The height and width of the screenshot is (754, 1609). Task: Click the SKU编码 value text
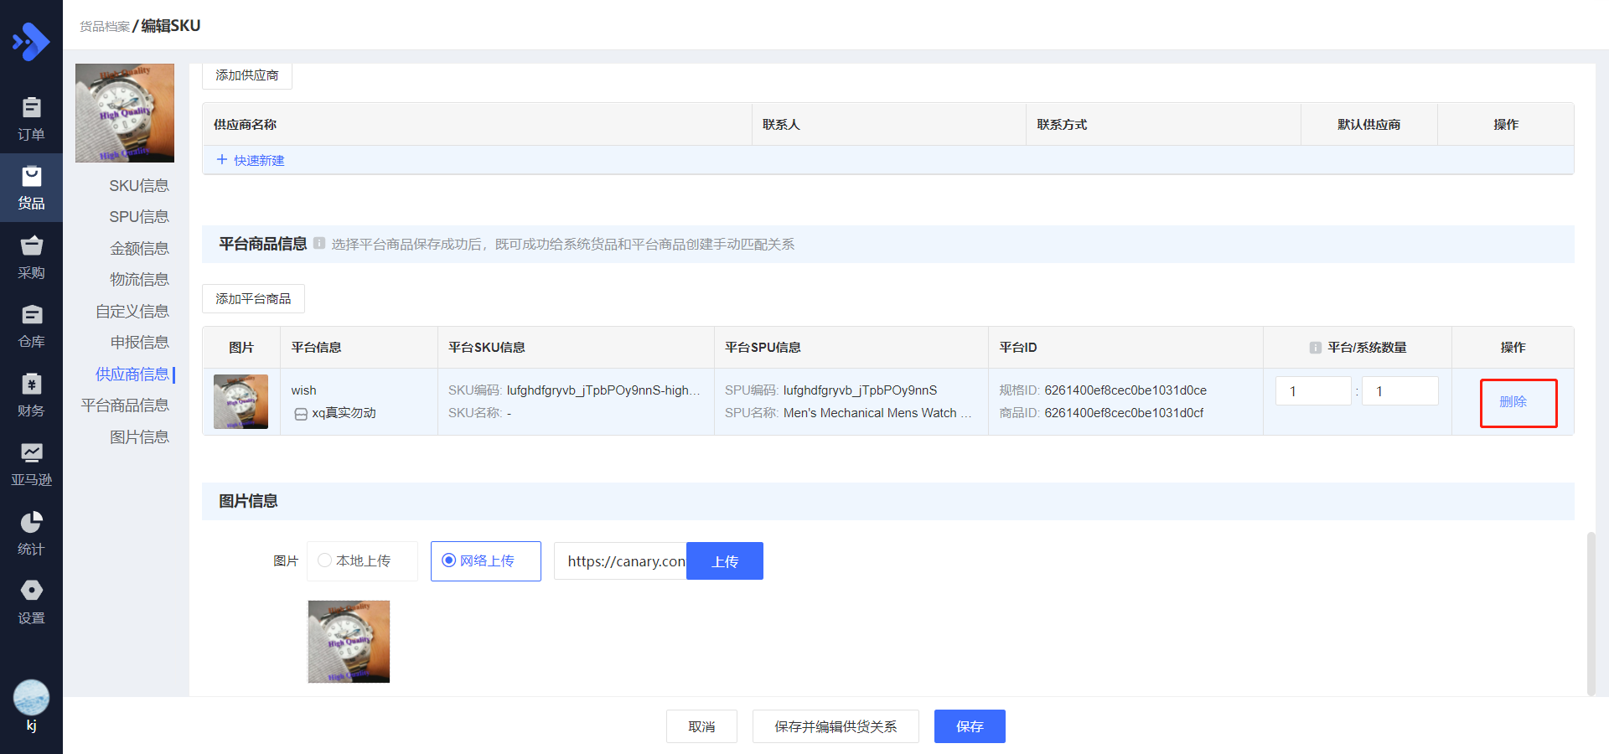coord(603,390)
